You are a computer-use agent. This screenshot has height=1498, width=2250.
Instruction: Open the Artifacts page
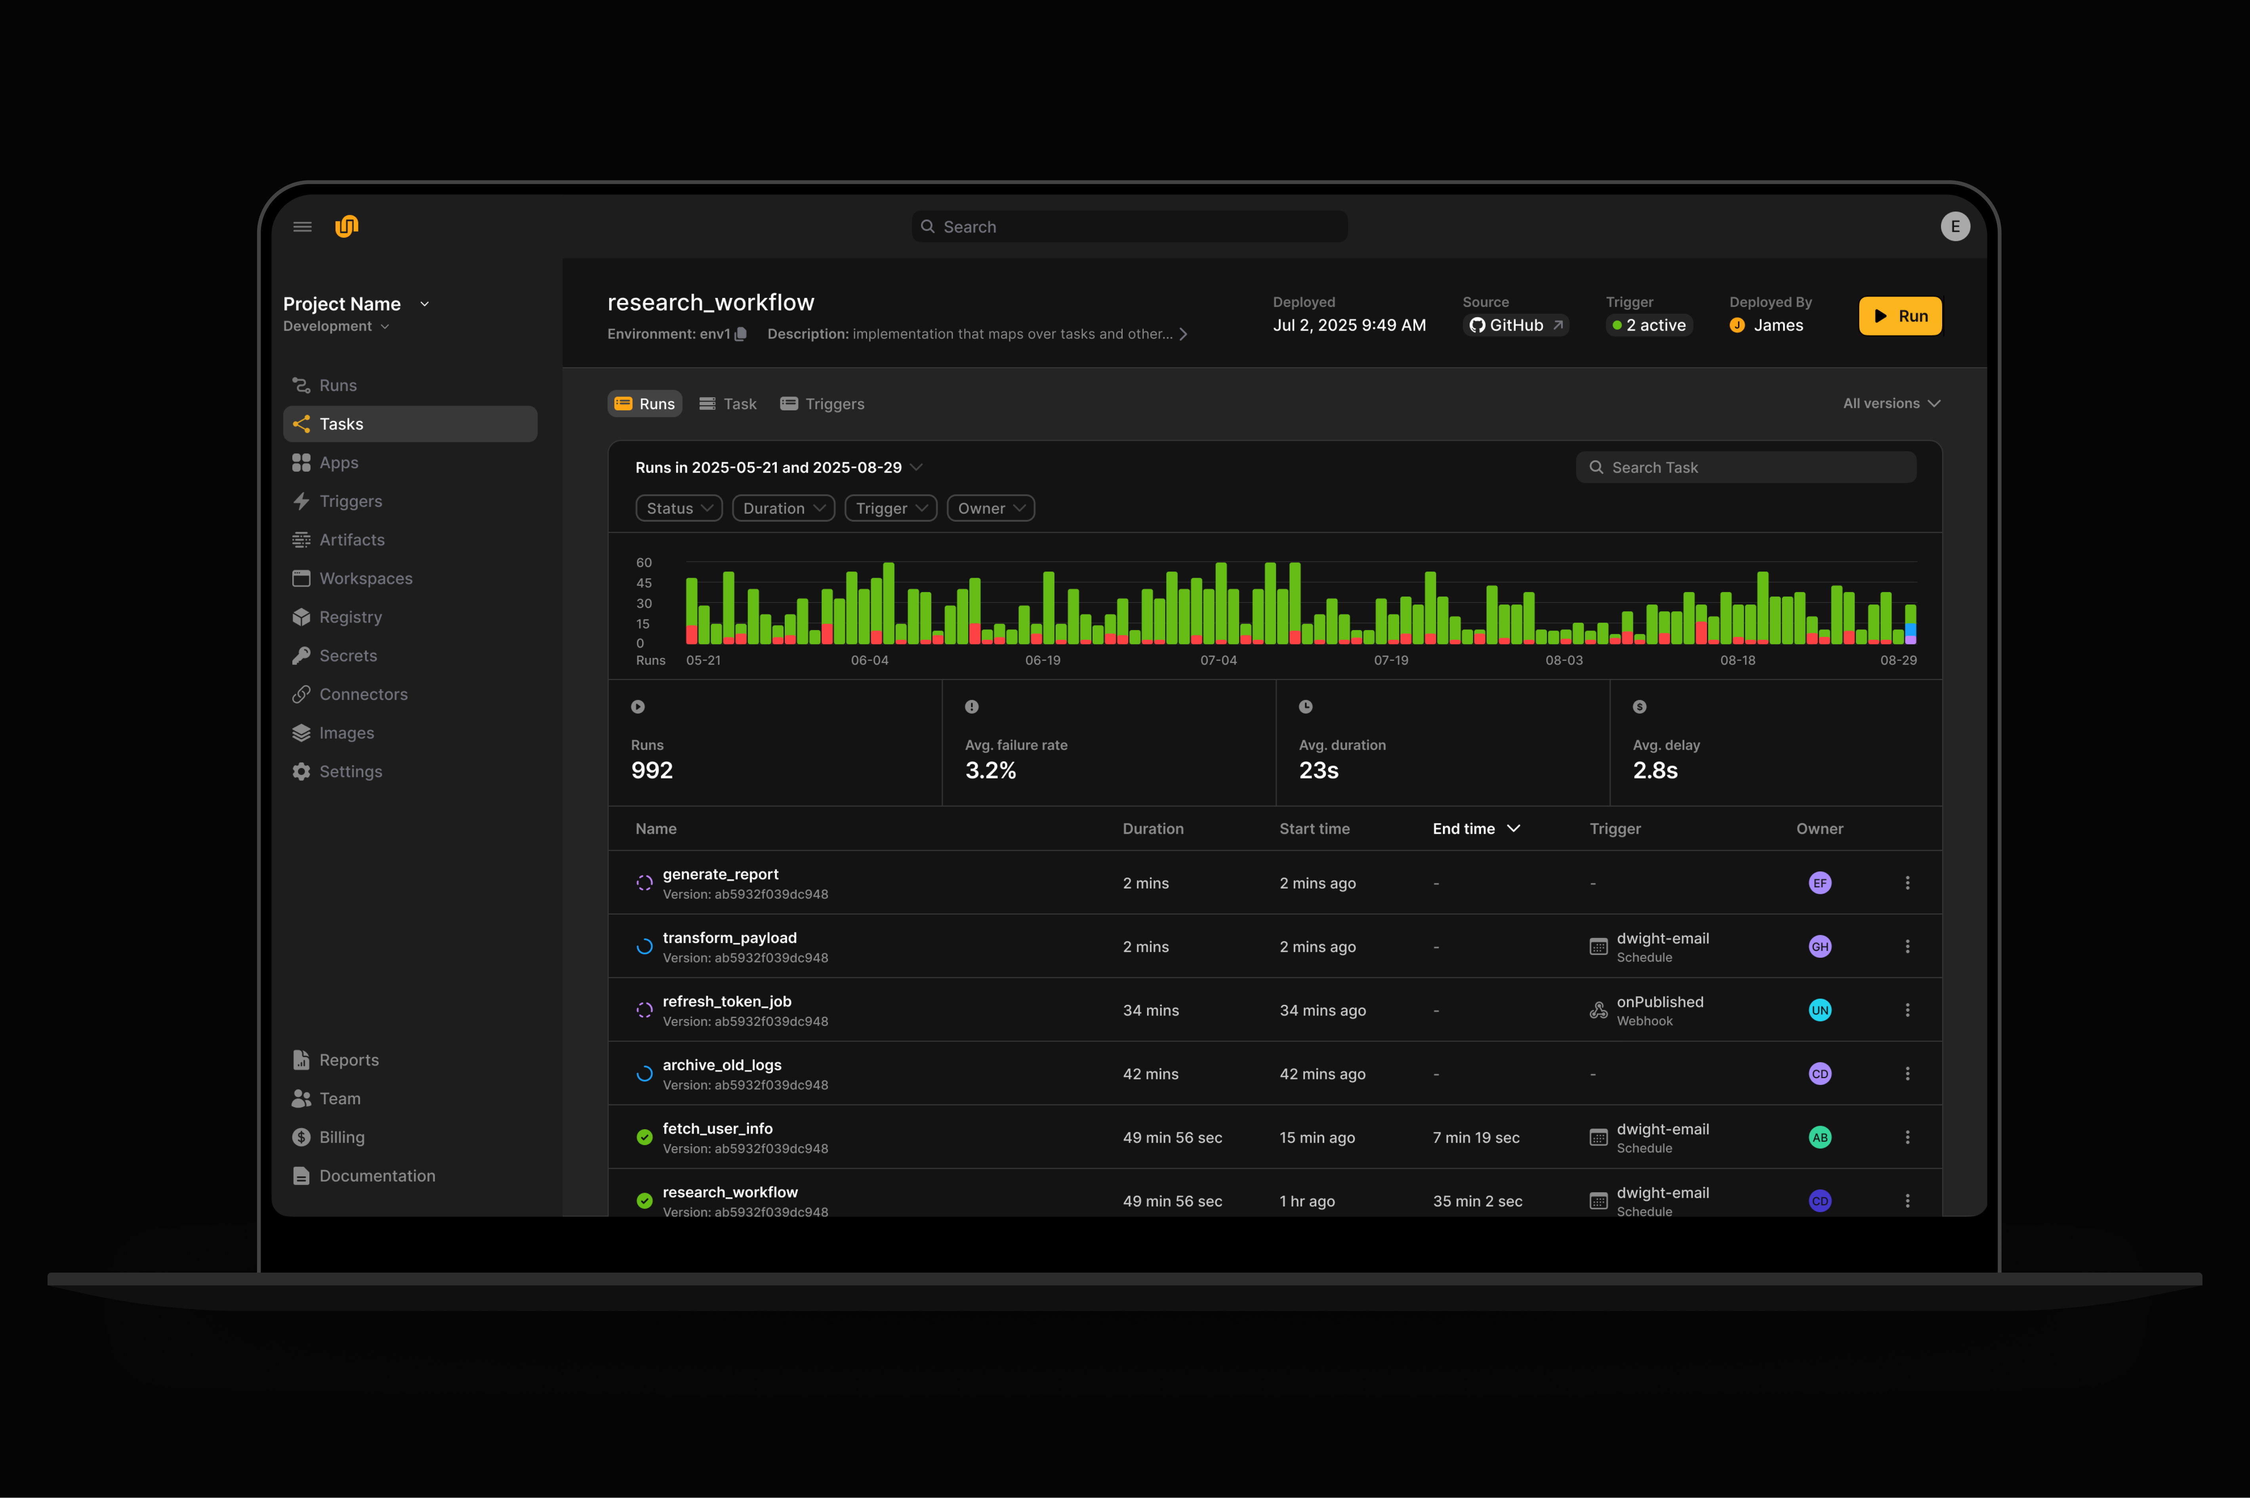click(x=352, y=540)
